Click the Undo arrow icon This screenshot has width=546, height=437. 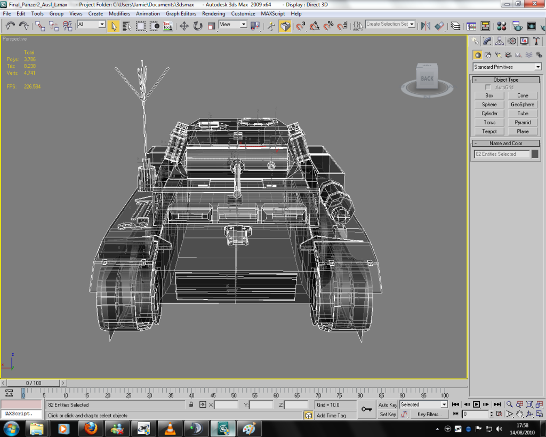(x=10, y=26)
